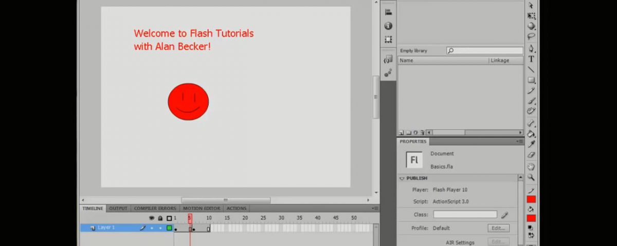Screen dimensions: 617x246
Task: Open the Align panel icon
Action: [x=388, y=12]
